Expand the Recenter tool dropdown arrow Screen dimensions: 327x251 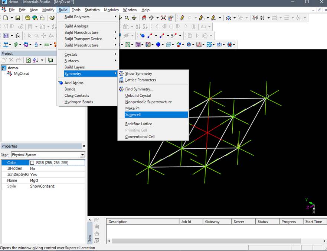[157, 18]
